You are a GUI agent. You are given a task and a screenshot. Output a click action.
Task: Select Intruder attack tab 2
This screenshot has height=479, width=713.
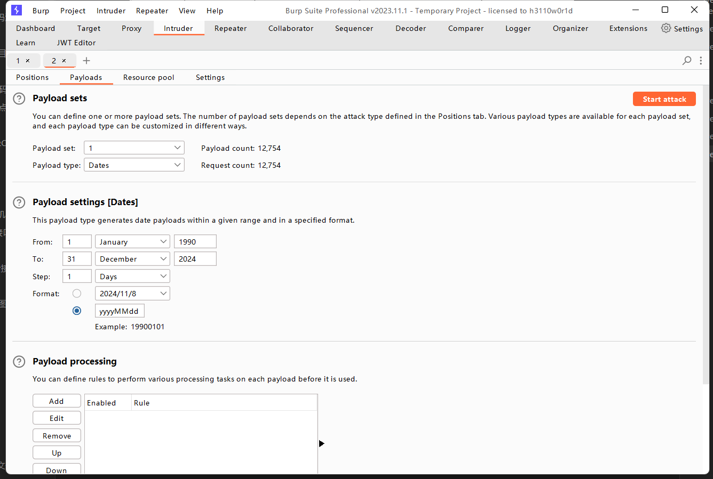[53, 61]
